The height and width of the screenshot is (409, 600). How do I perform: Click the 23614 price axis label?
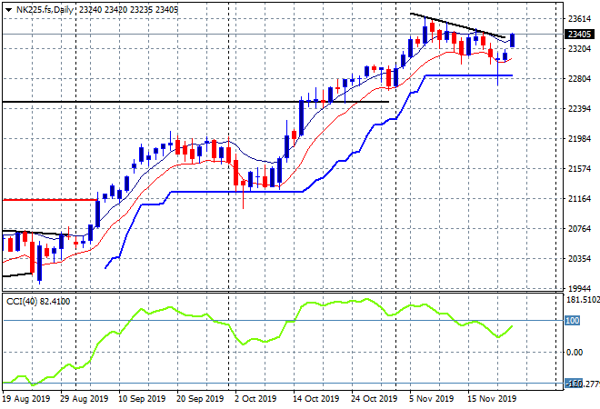pyautogui.click(x=579, y=18)
